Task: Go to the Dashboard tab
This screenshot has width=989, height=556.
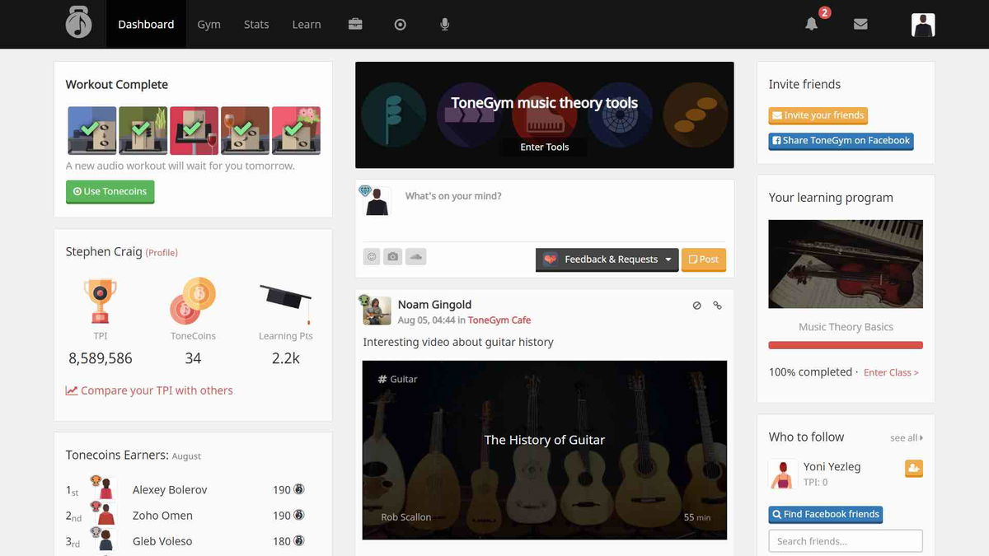Action: 146,24
